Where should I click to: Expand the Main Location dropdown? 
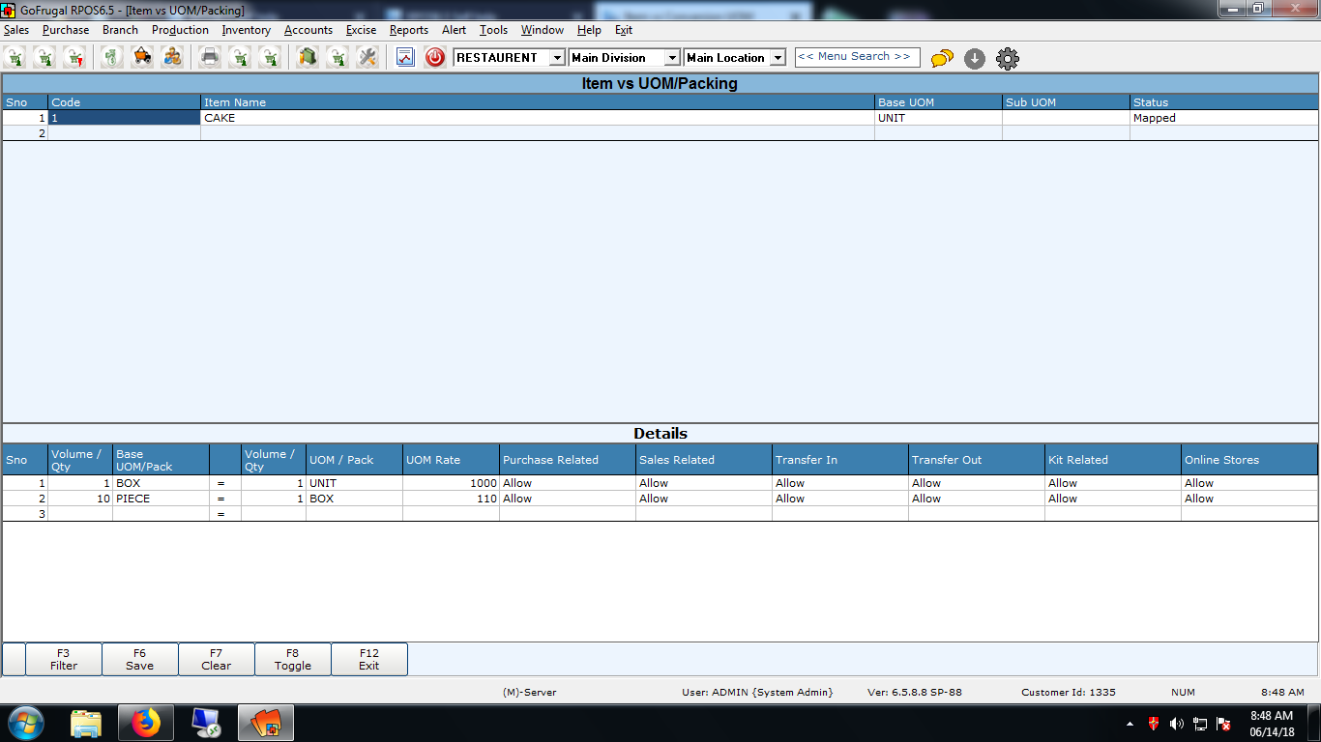(x=778, y=58)
